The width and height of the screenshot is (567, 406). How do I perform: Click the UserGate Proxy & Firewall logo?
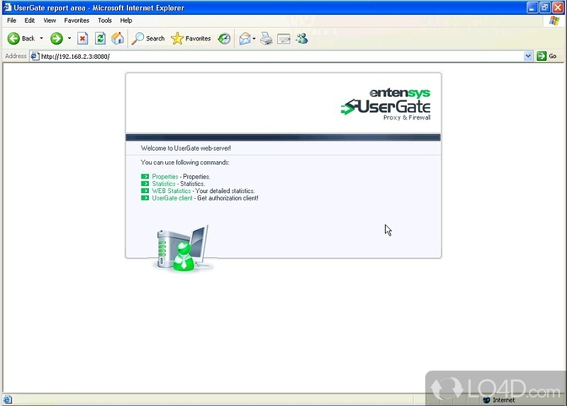[386, 104]
